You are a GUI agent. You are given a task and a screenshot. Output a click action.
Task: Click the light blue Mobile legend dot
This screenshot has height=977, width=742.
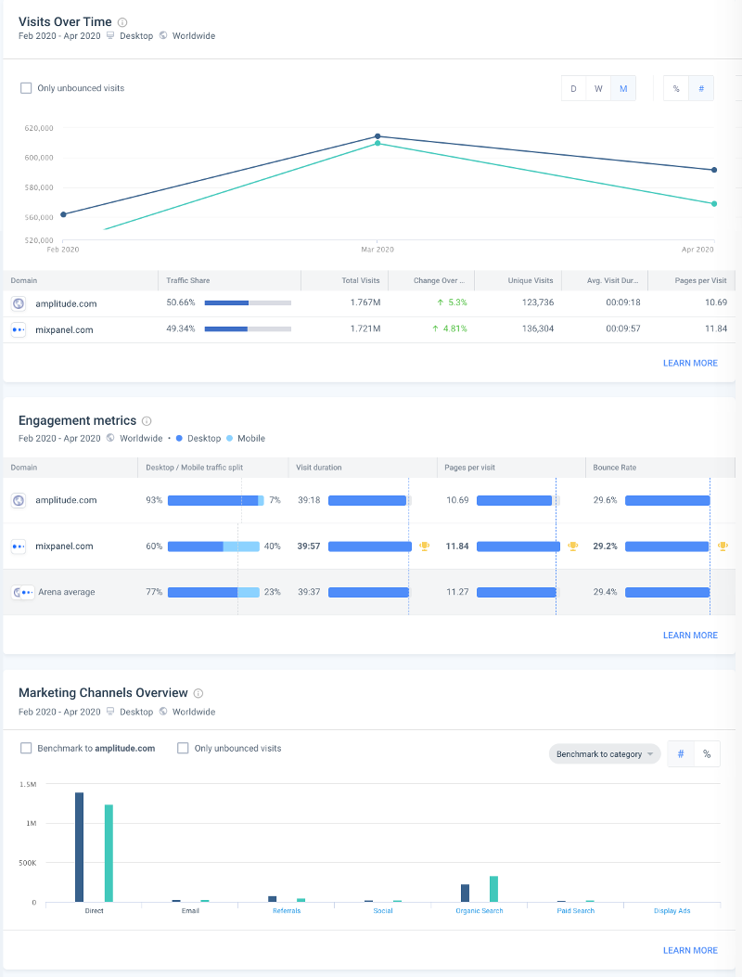tap(229, 438)
